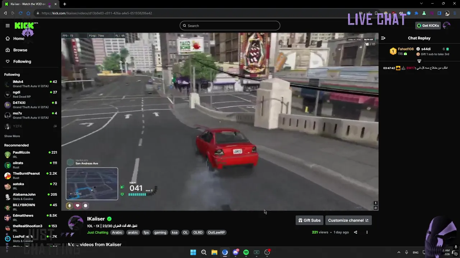
Task: Open the Windows Start menu
Action: point(193,252)
